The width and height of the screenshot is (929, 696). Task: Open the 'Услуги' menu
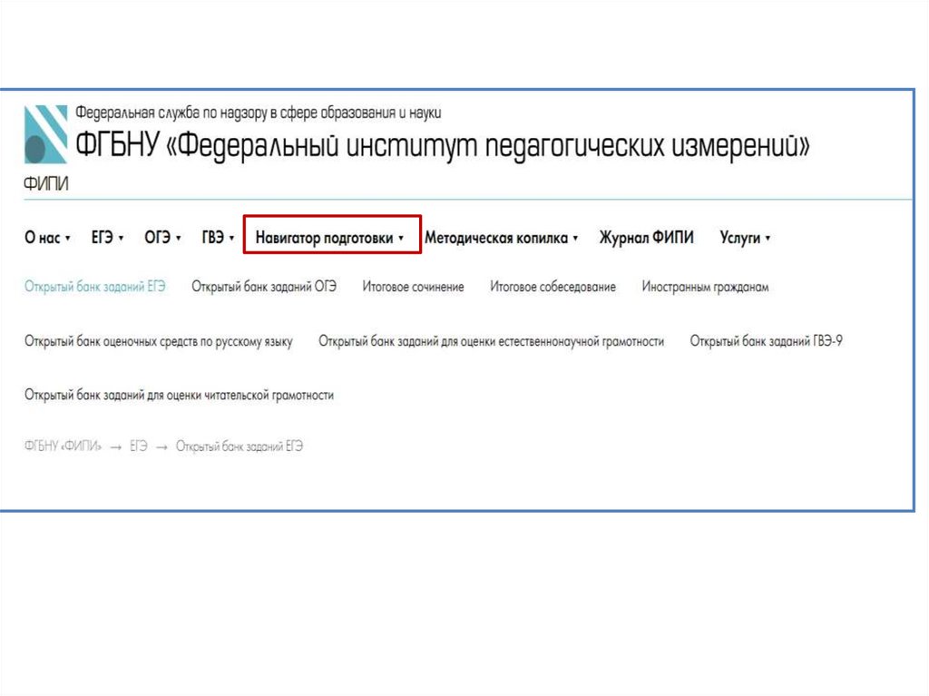click(740, 238)
